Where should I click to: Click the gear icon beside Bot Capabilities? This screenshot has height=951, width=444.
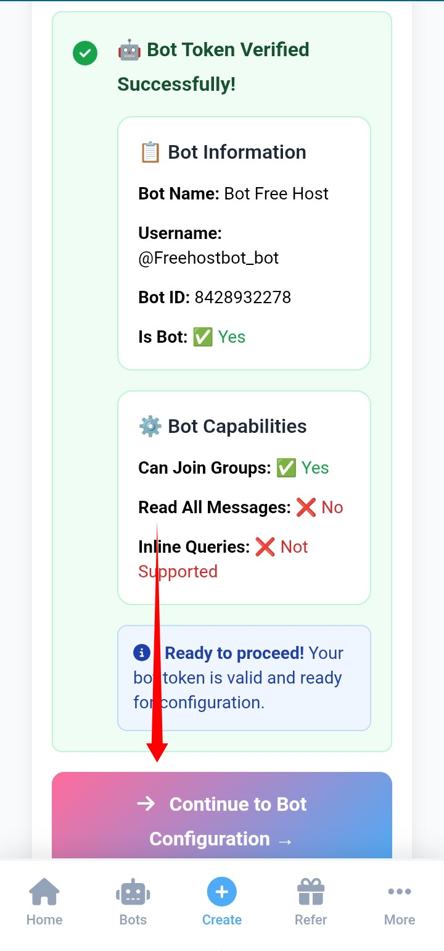pyautogui.click(x=150, y=426)
